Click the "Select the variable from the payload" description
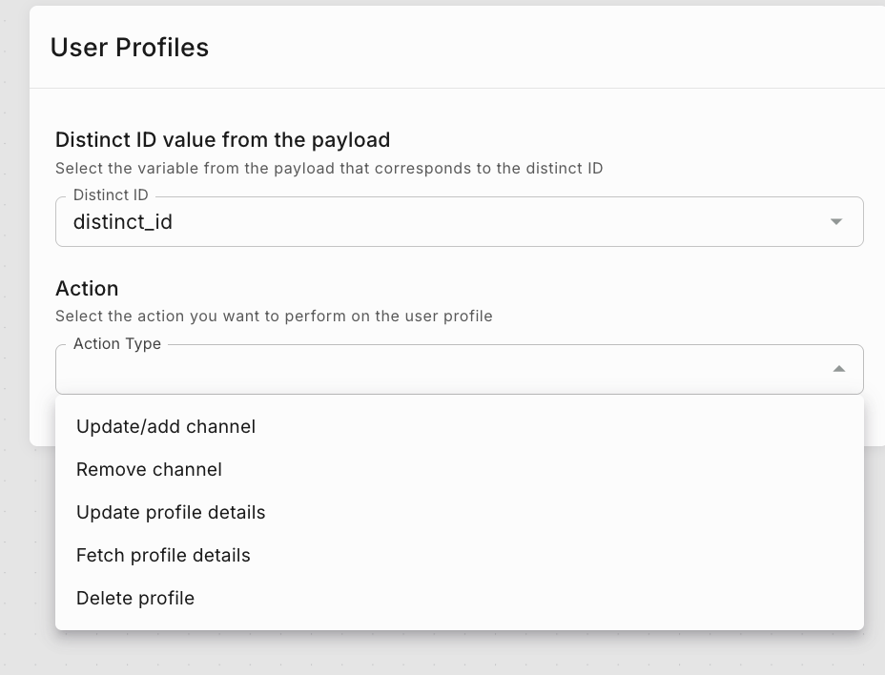 (329, 169)
